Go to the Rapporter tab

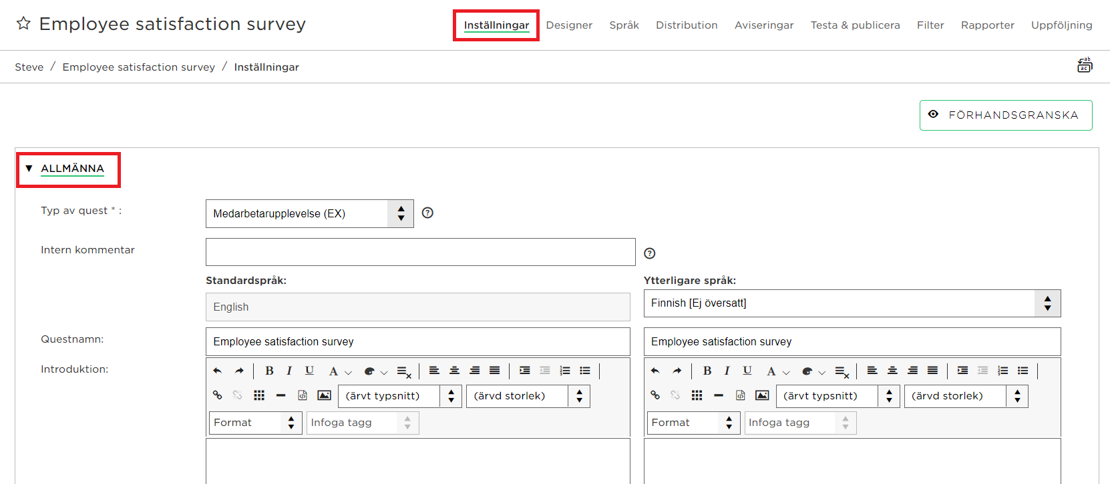click(987, 25)
